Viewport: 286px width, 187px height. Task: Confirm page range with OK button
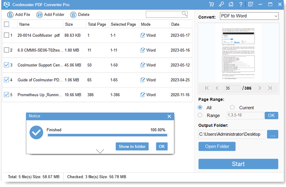271,115
